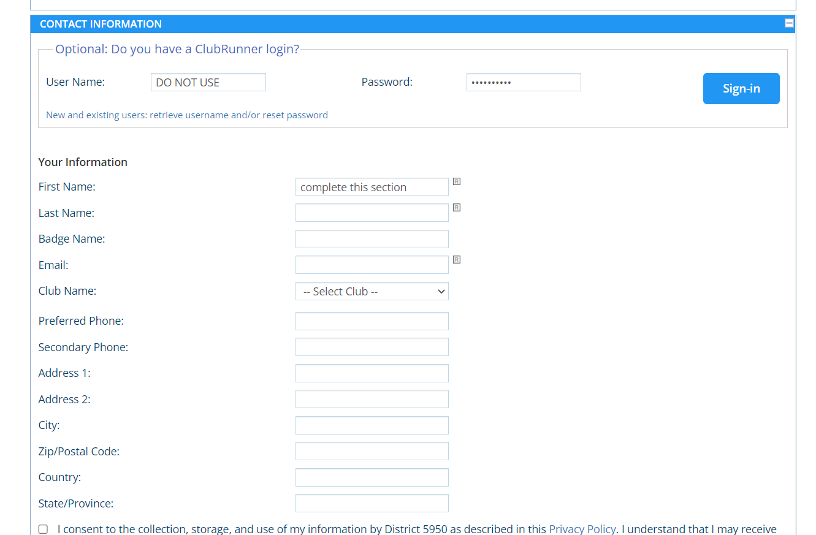The height and width of the screenshot is (535, 816).
Task: Click the required icon beside First Name
Action: (457, 181)
